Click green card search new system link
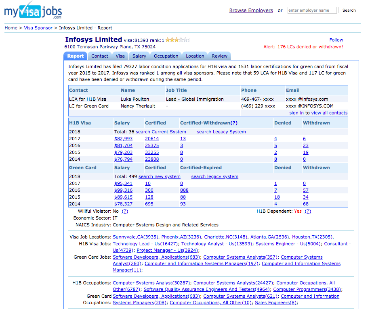The width and height of the screenshot is (372, 309). 160,176
